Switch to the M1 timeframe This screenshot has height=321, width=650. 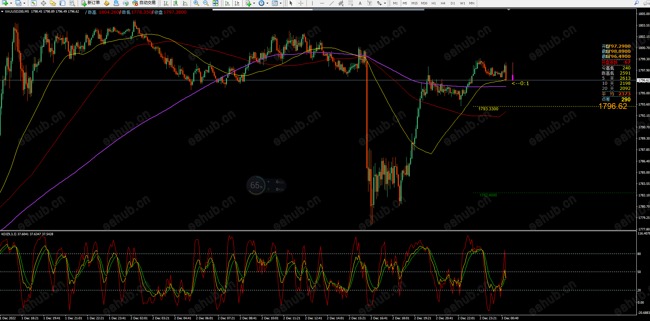tap(395, 3)
